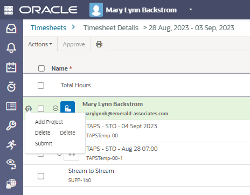Image resolution: width=250 pixels, height=195 pixels.
Task: Click the print icon in toolbar
Action: pos(99,44)
